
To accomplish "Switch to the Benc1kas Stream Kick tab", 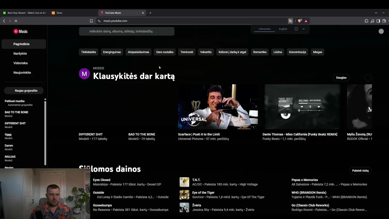I will coord(25,13).
